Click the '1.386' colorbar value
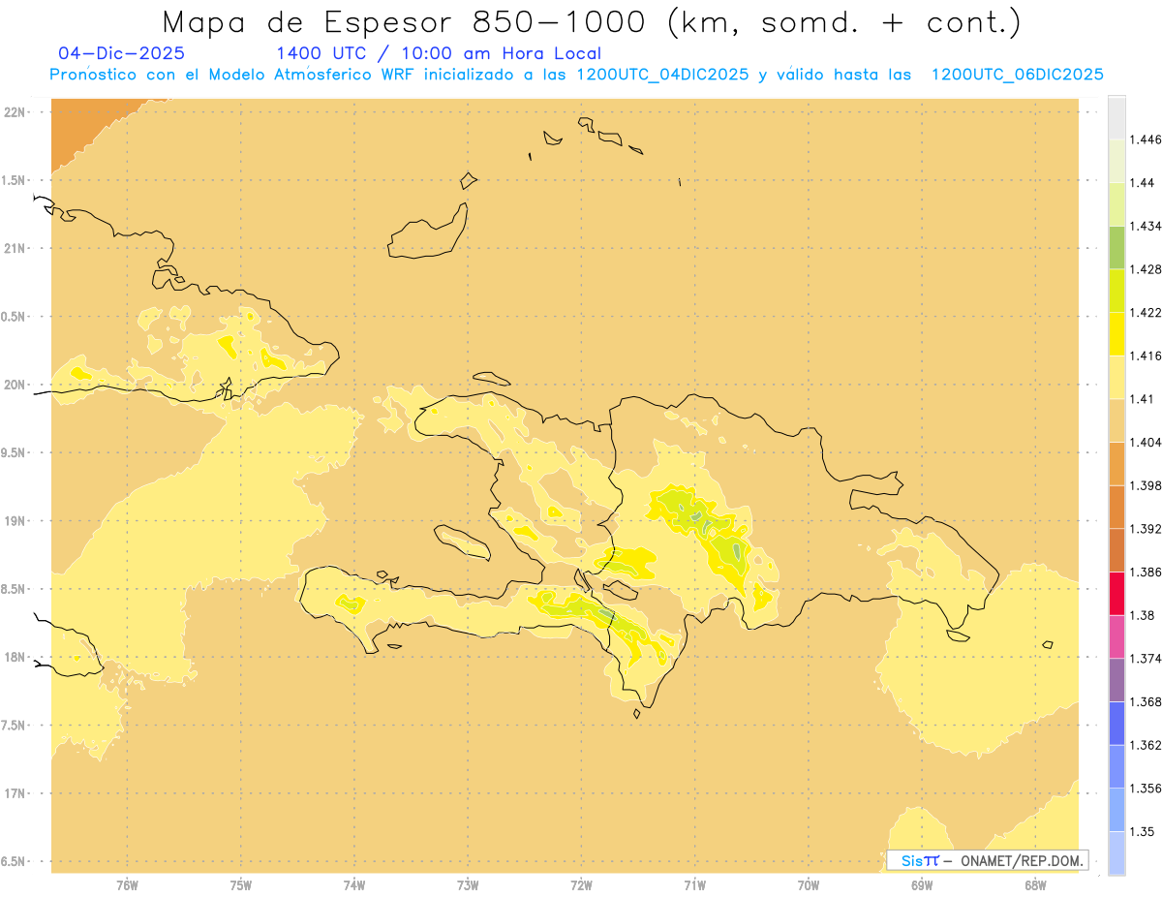This screenshot has height=898, width=1162. [1145, 573]
